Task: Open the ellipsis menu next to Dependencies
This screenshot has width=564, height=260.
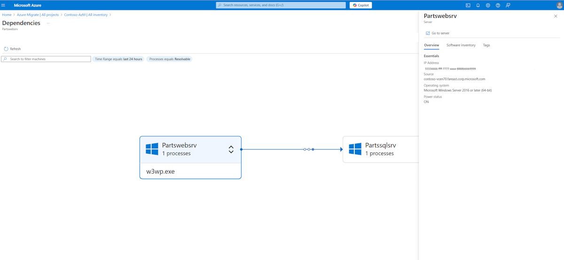Action: click(48, 23)
